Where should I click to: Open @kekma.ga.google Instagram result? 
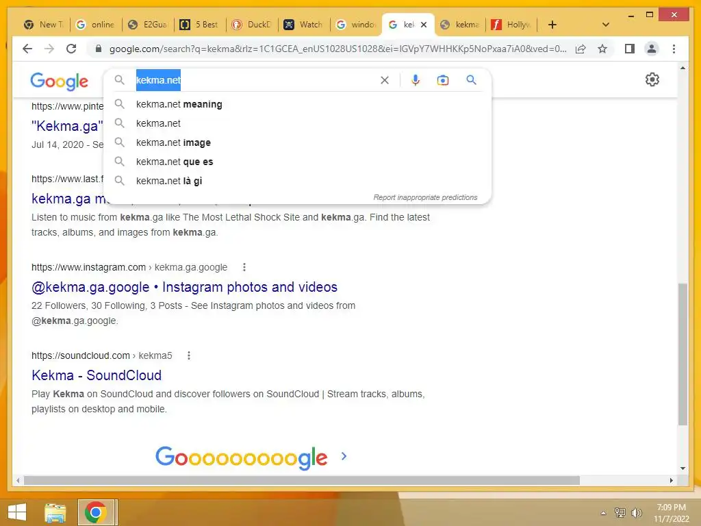tap(184, 287)
